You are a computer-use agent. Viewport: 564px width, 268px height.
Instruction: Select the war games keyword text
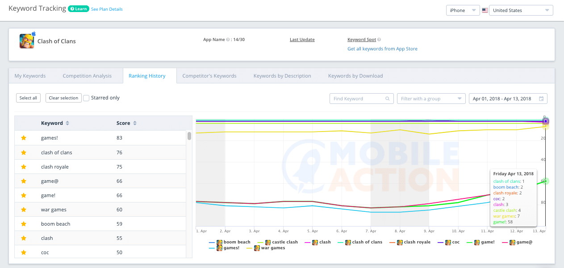(x=54, y=210)
